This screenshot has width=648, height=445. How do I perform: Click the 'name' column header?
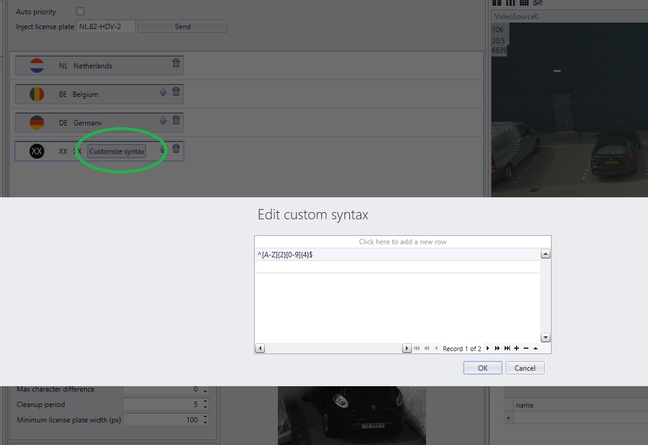point(581,405)
